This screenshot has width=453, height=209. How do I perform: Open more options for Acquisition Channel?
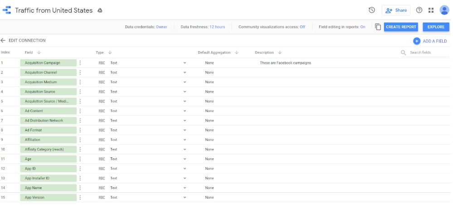coord(80,72)
